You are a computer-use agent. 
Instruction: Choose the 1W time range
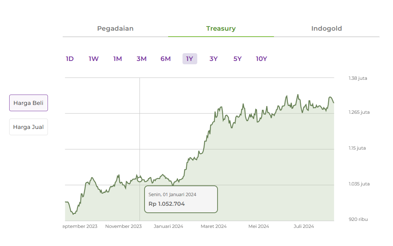94,59
